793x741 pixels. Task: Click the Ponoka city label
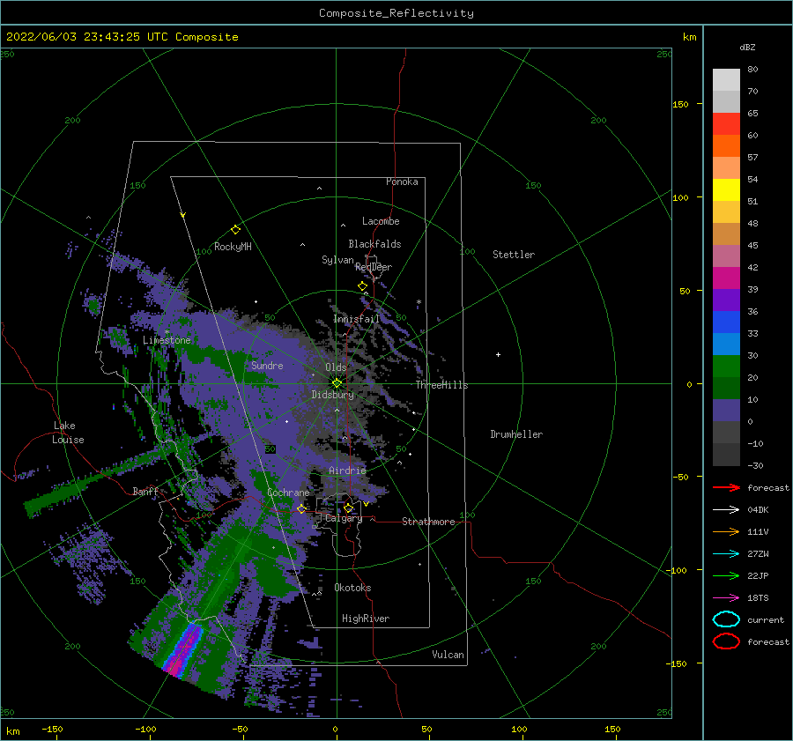[x=402, y=182]
